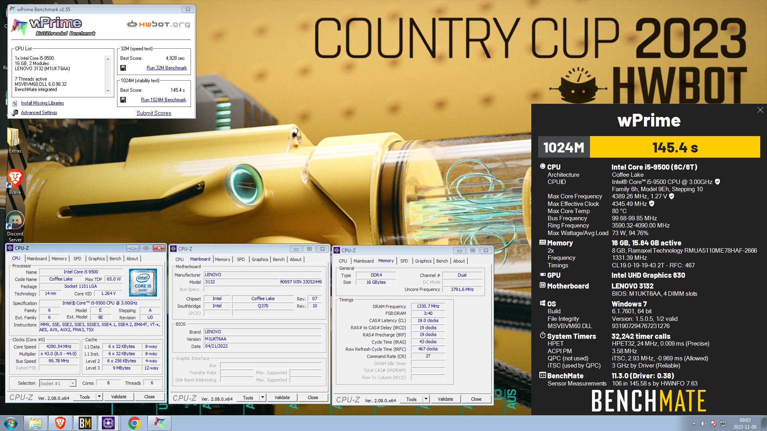The width and height of the screenshot is (767, 431).
Task: Open File Explorer from the taskbar
Action: pos(35,423)
